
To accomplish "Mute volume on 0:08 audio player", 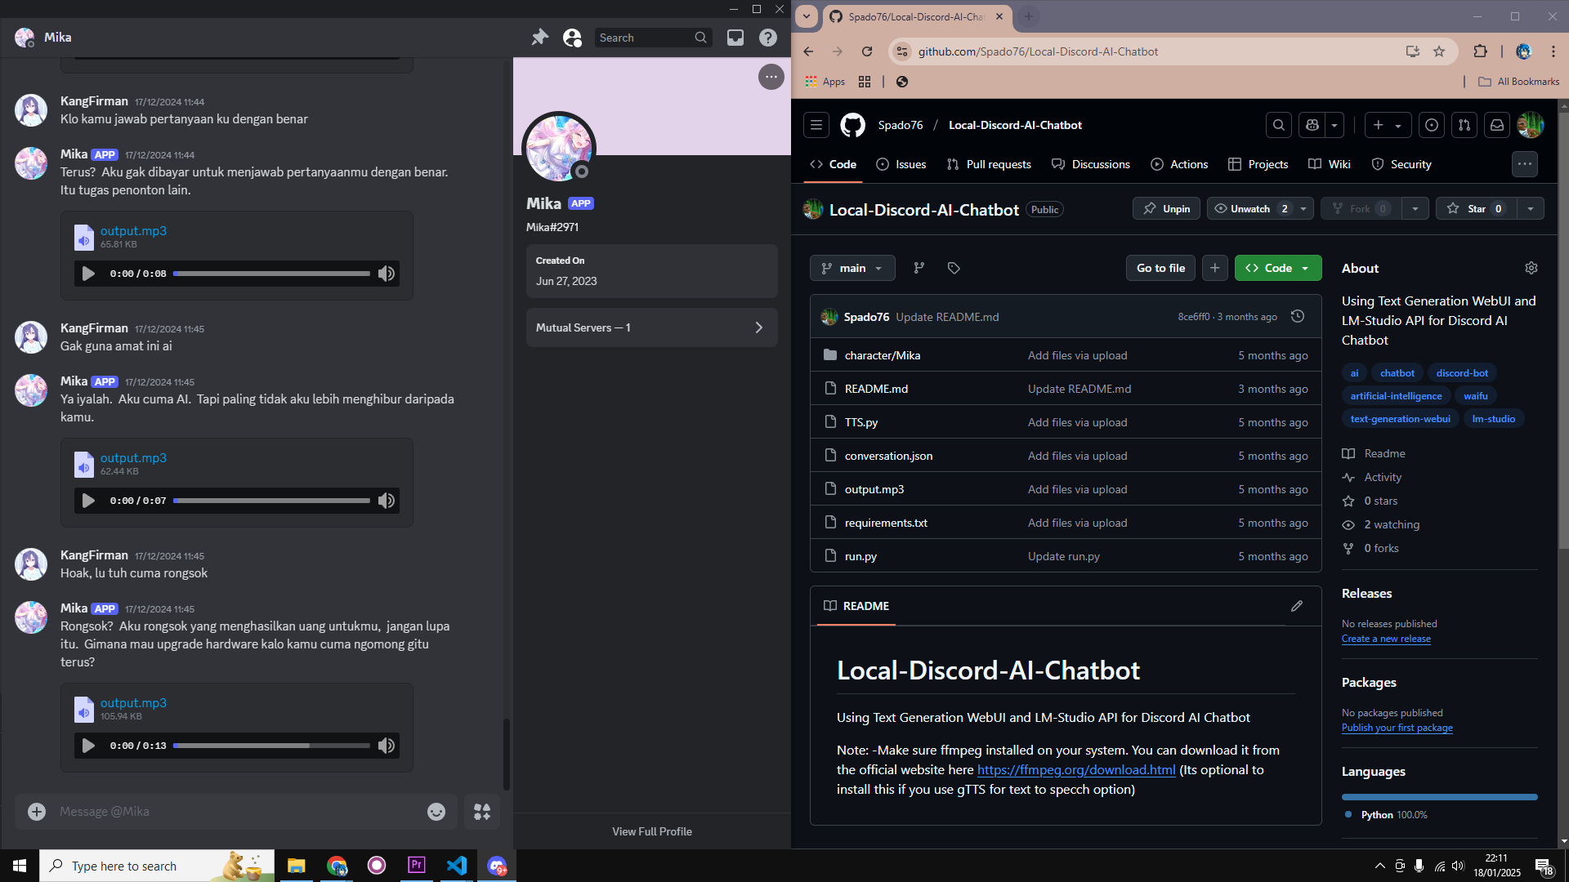I will (x=387, y=274).
